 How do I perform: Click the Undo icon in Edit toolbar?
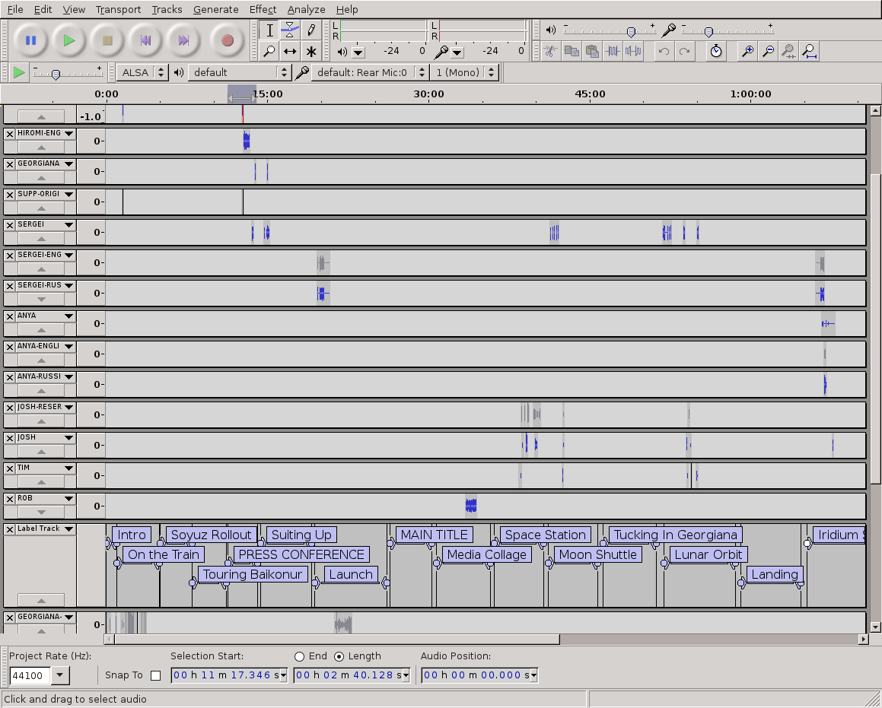coord(663,51)
